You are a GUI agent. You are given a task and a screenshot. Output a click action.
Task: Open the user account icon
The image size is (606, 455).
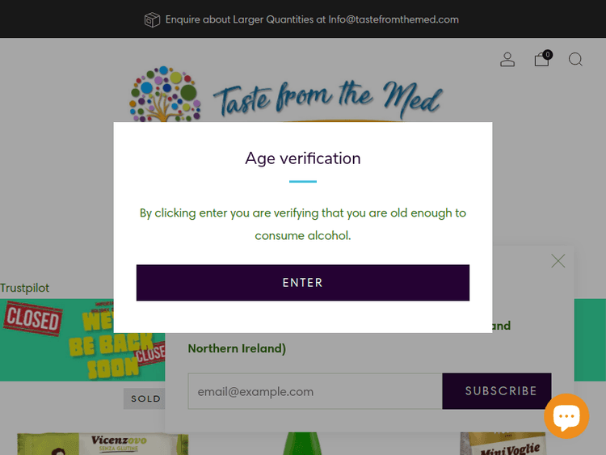[507, 60]
